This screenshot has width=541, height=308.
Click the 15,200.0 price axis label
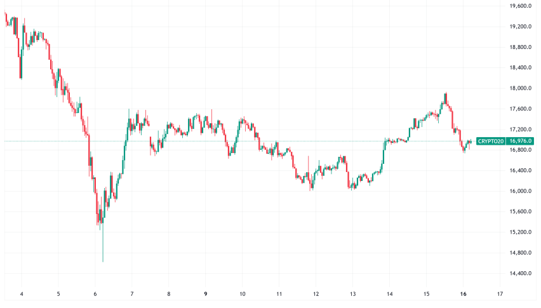(x=521, y=232)
